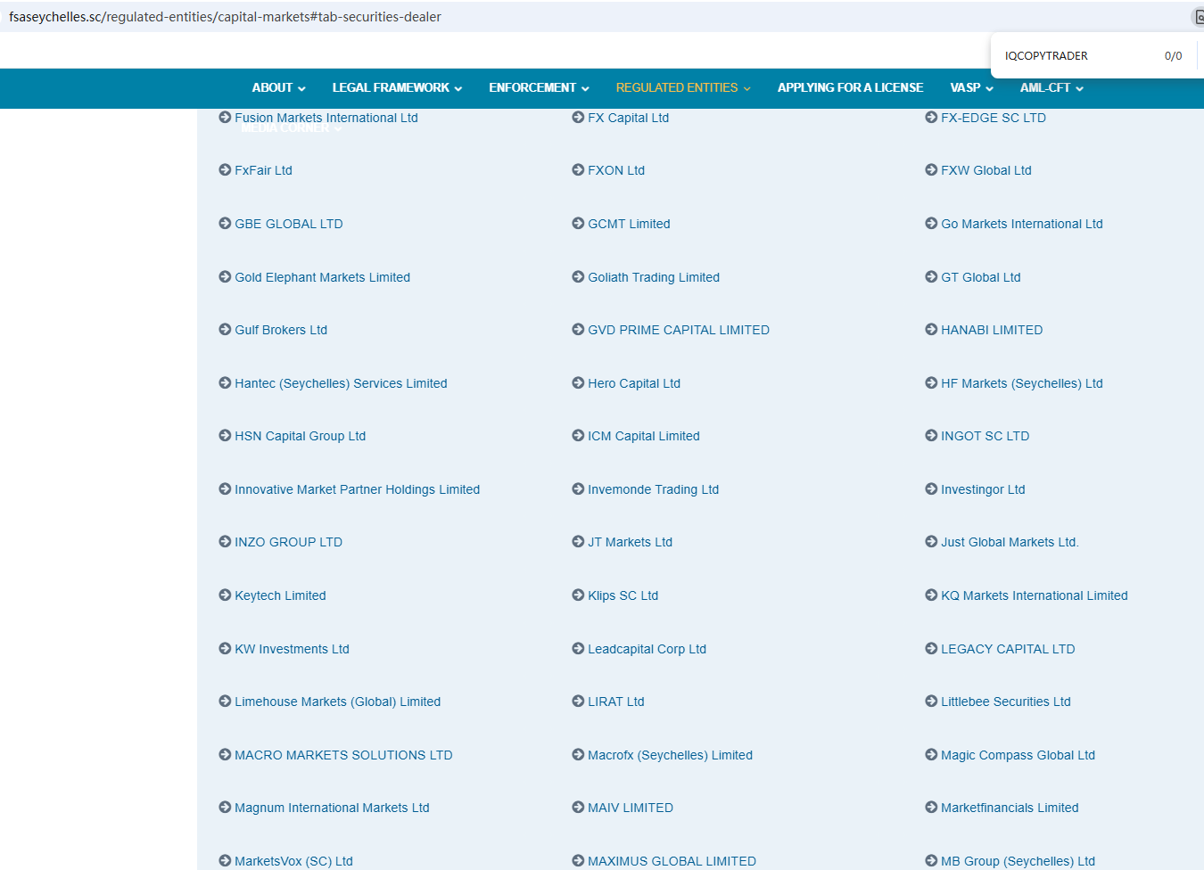Click the arrow icon next to Goliath Trading Limited
Image resolution: width=1204 pixels, height=870 pixels.
578,277
